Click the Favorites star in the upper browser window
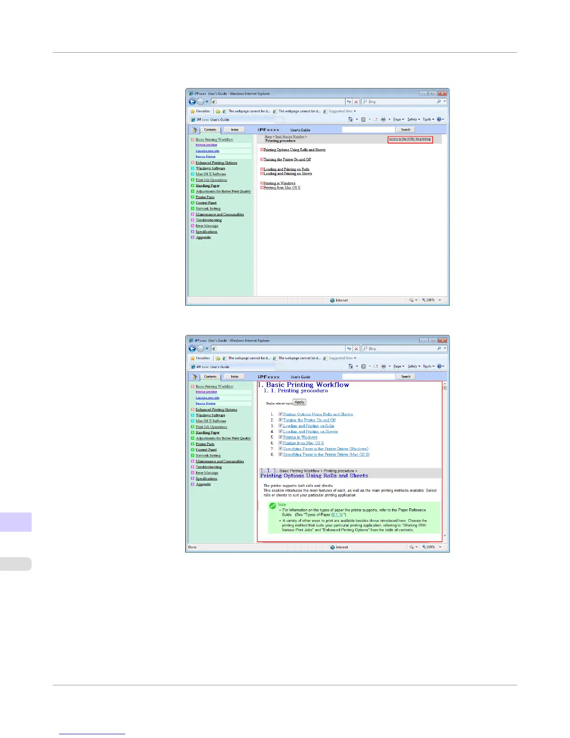 click(193, 111)
